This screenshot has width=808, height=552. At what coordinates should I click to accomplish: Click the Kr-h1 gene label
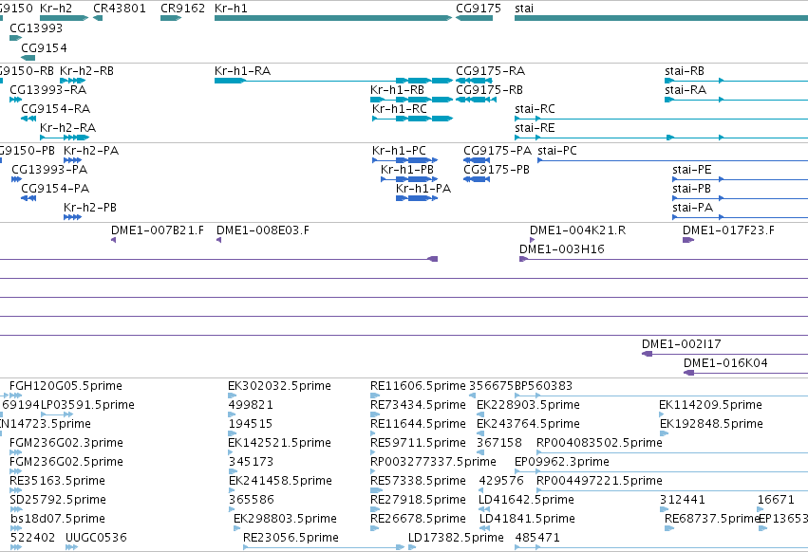[x=231, y=9]
